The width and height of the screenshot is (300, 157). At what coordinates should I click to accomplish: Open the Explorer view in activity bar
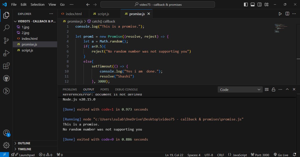[x=6, y=15]
